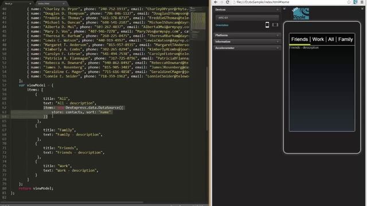
Task: Select landscape orientation icon
Action: click(x=275, y=25)
